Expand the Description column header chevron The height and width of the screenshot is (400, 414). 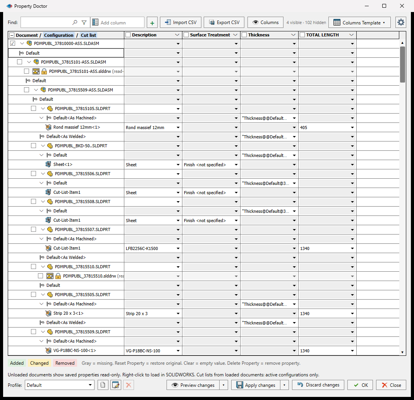click(x=177, y=35)
